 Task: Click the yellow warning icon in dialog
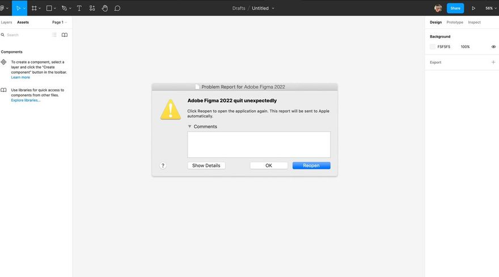pyautogui.click(x=171, y=110)
